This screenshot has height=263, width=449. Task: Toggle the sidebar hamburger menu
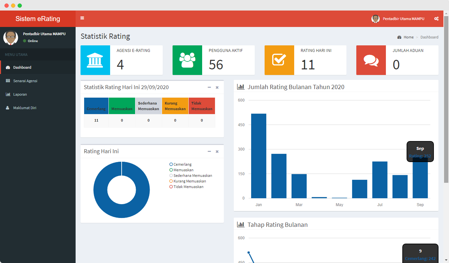(x=82, y=18)
